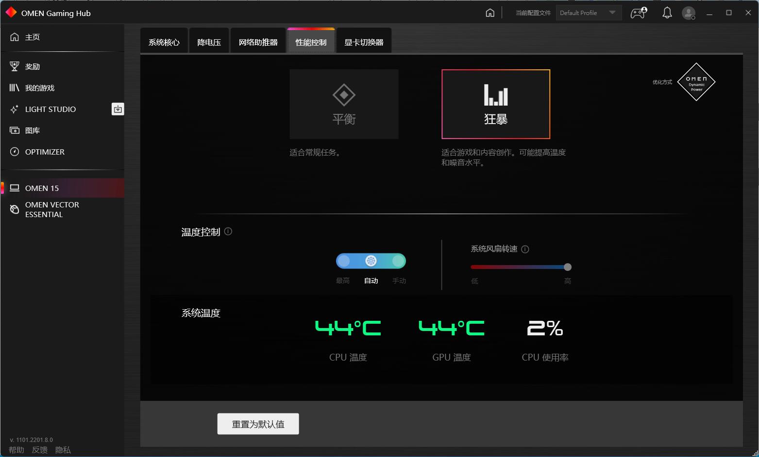Select OMEN 15 device
This screenshot has width=759, height=457.
(x=62, y=188)
